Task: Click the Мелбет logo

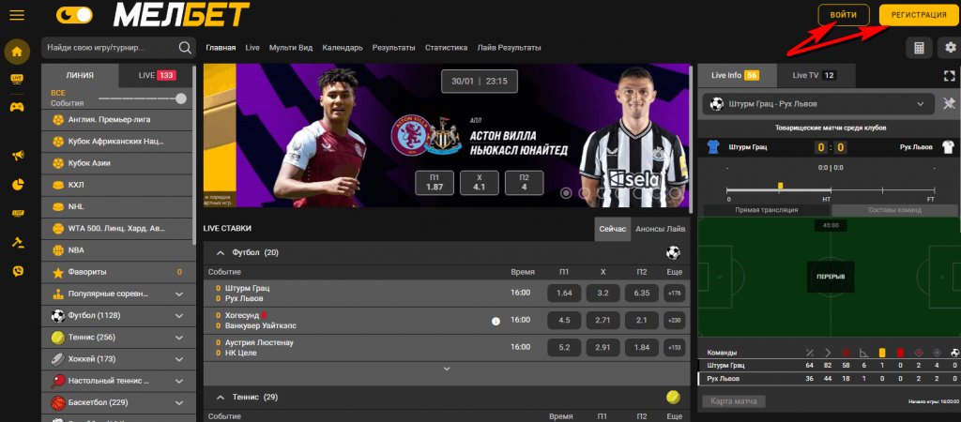Action: coord(181,15)
